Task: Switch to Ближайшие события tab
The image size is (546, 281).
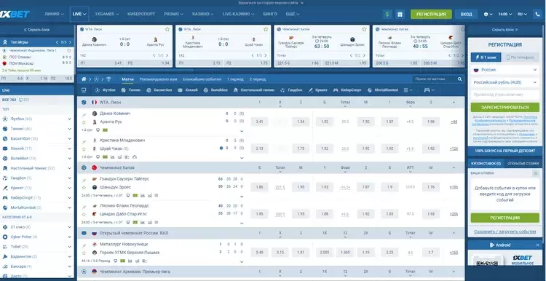Action: (202, 79)
